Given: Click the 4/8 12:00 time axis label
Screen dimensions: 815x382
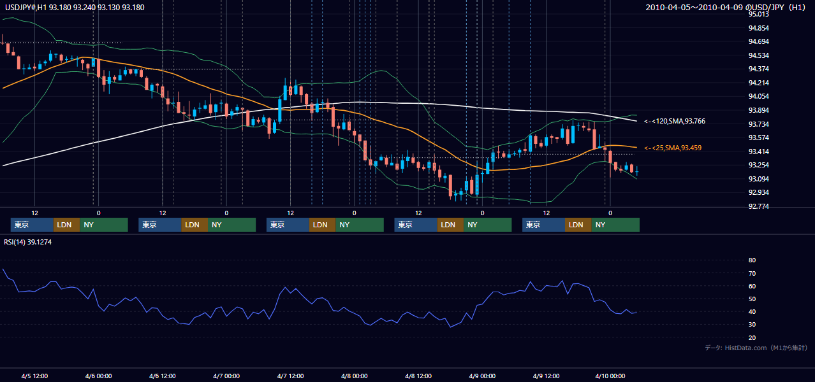Looking at the screenshot, I should (418, 376).
